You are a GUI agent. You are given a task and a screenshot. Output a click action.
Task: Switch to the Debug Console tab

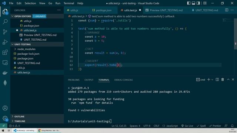point(123,80)
